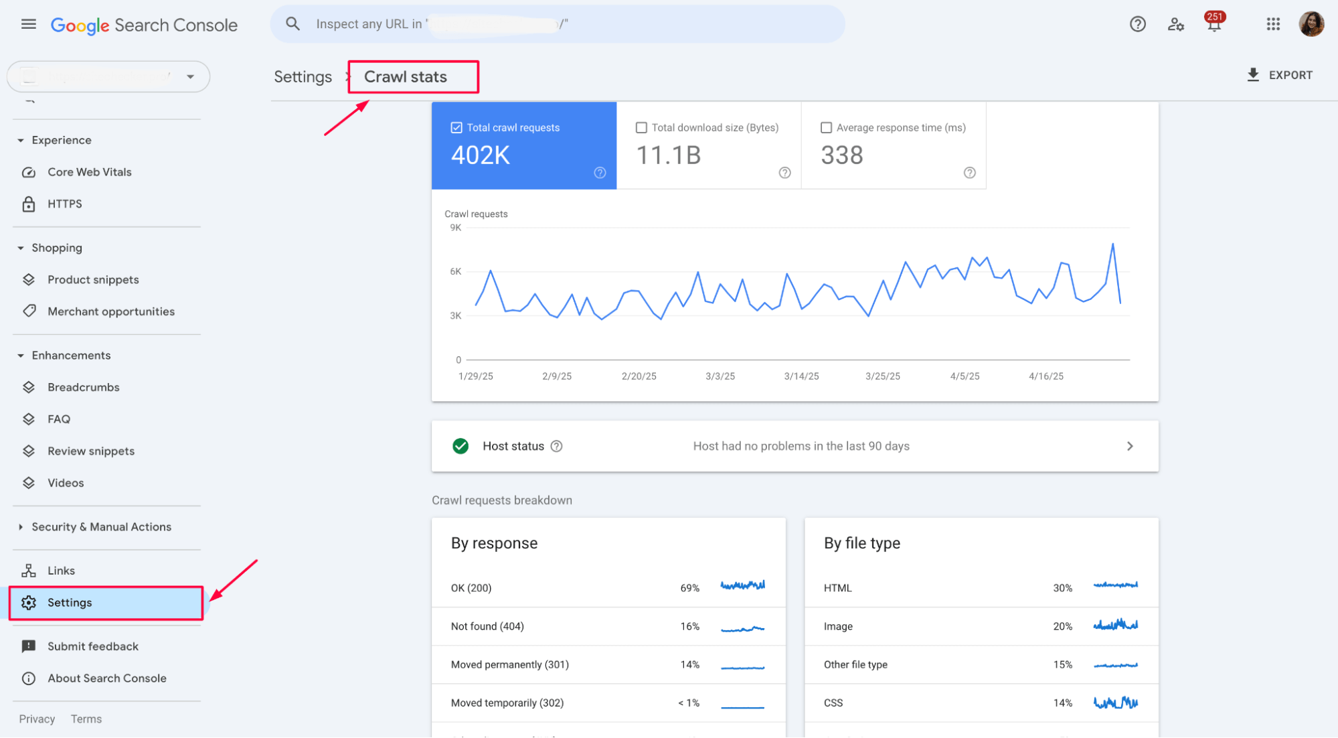Show help next to Host status

556,446
